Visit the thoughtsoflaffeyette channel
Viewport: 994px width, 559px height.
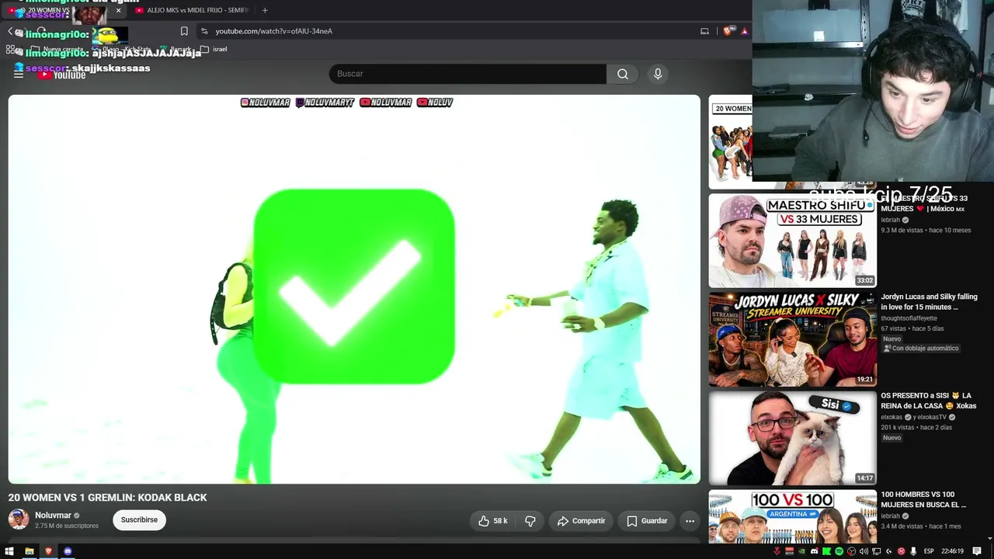point(909,318)
